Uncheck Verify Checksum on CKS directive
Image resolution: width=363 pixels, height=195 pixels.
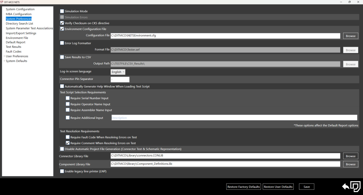click(62, 23)
